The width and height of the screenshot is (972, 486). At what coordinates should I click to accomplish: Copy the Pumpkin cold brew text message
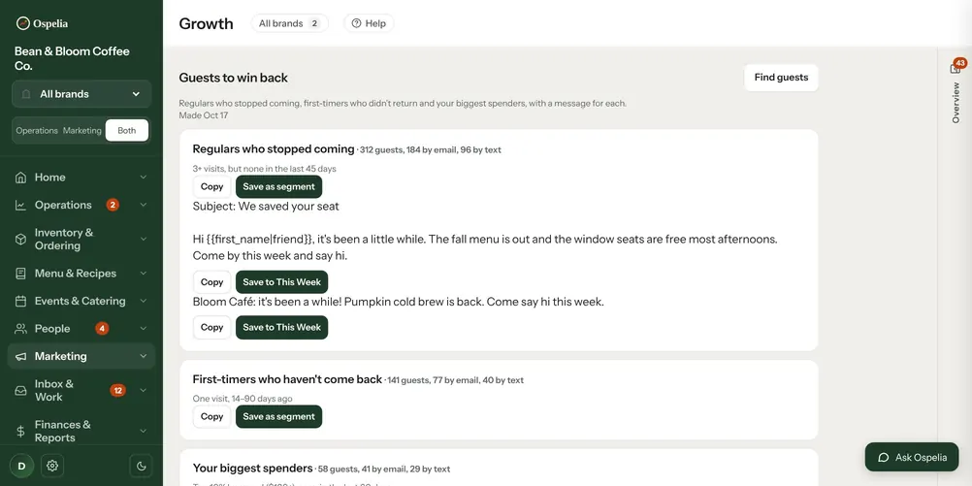[212, 327]
